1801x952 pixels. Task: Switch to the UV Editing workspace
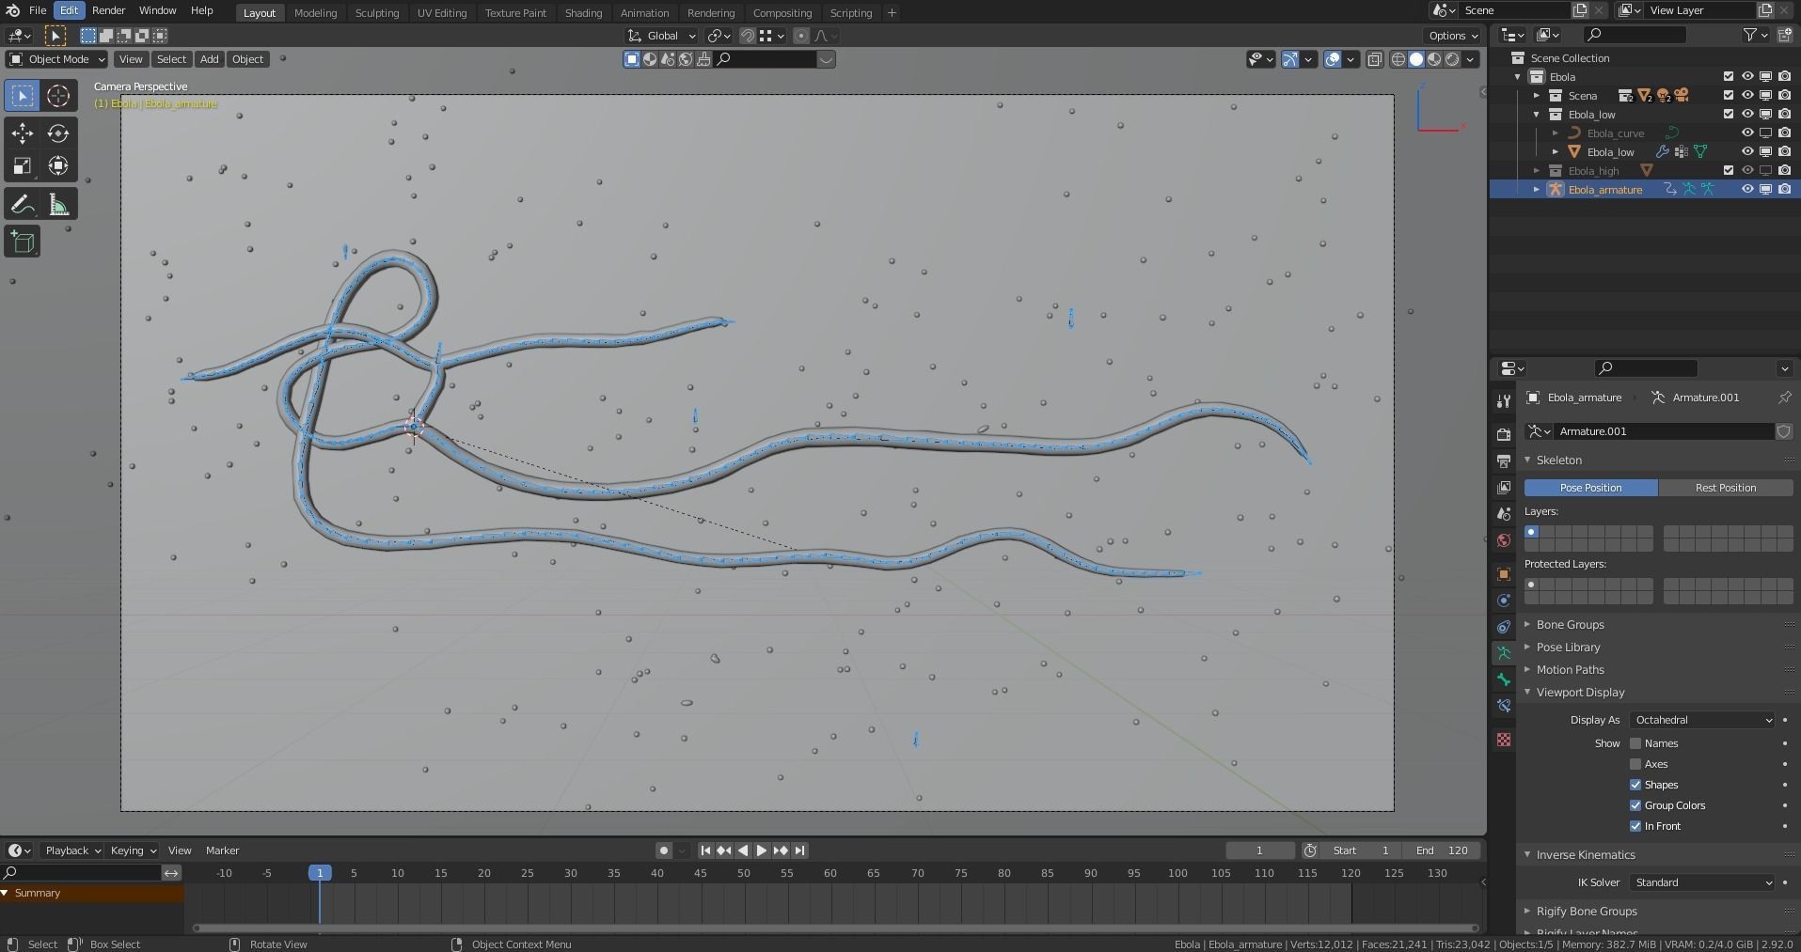[442, 13]
